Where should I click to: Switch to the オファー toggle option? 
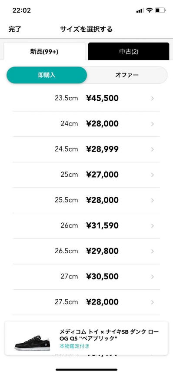pyautogui.click(x=127, y=75)
